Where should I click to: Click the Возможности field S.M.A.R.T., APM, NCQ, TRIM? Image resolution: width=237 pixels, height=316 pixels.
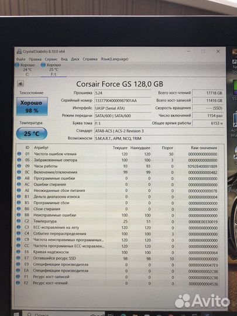[159, 139]
